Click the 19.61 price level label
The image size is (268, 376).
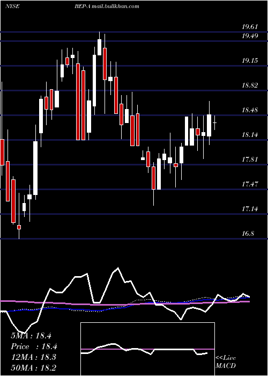coord(250,27)
